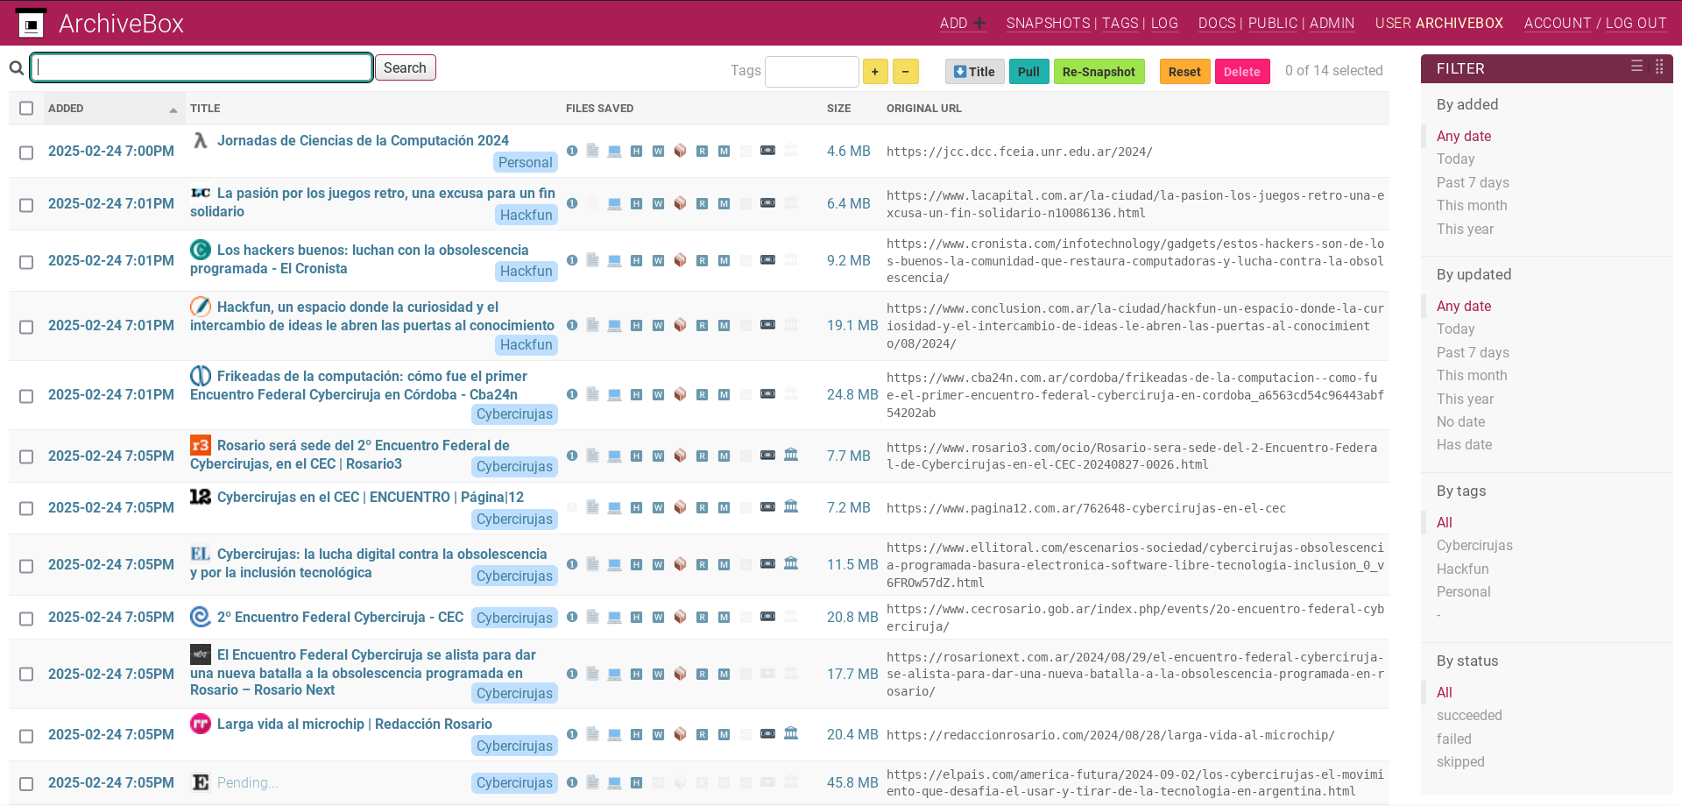
Task: Filter By status: failed
Action: 1453,739
